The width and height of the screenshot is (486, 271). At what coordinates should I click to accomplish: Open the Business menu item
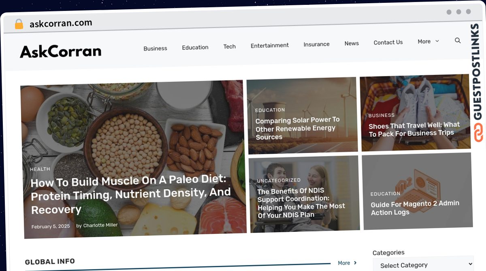155,49
